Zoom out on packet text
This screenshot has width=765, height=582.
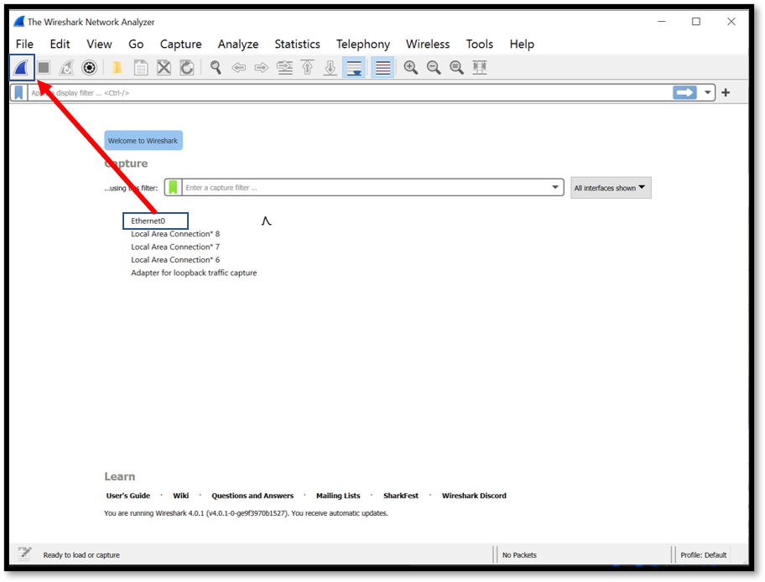tap(434, 68)
